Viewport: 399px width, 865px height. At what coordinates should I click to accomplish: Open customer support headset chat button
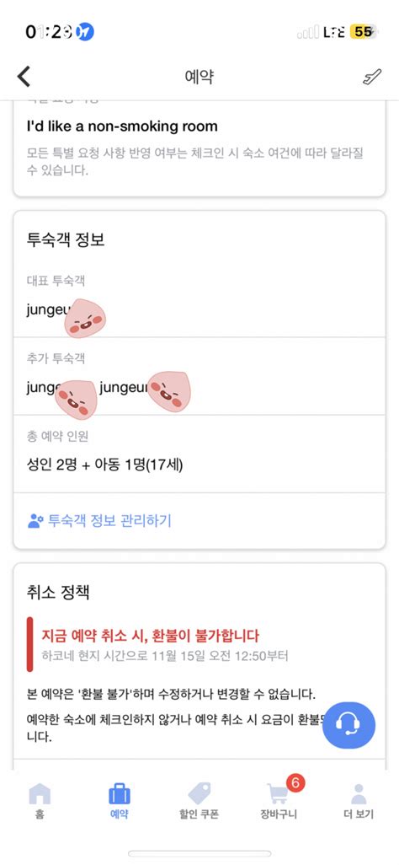348,725
